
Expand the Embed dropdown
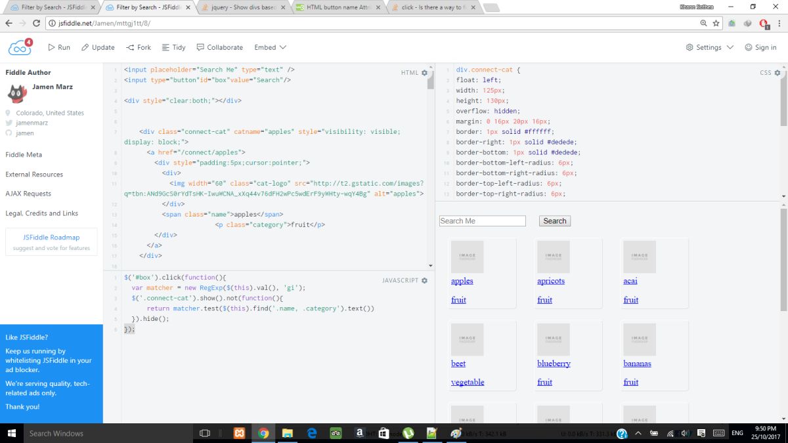point(271,47)
